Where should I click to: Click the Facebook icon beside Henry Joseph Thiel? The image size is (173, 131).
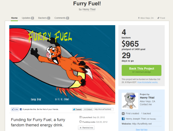[123, 119]
